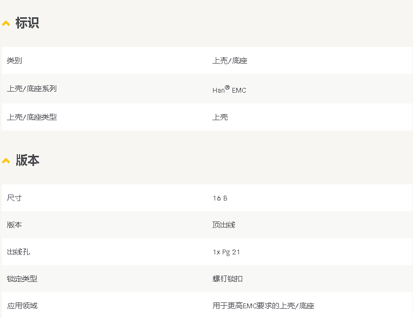The image size is (413, 318).
Task: Click the 顶出线 version value
Action: click(224, 225)
